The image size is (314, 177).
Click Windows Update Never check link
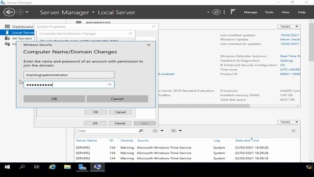[290, 39]
